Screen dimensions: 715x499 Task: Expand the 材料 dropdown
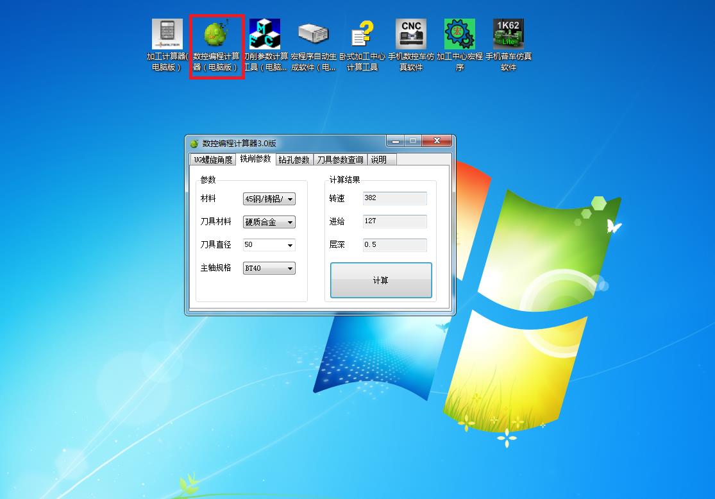coord(290,199)
